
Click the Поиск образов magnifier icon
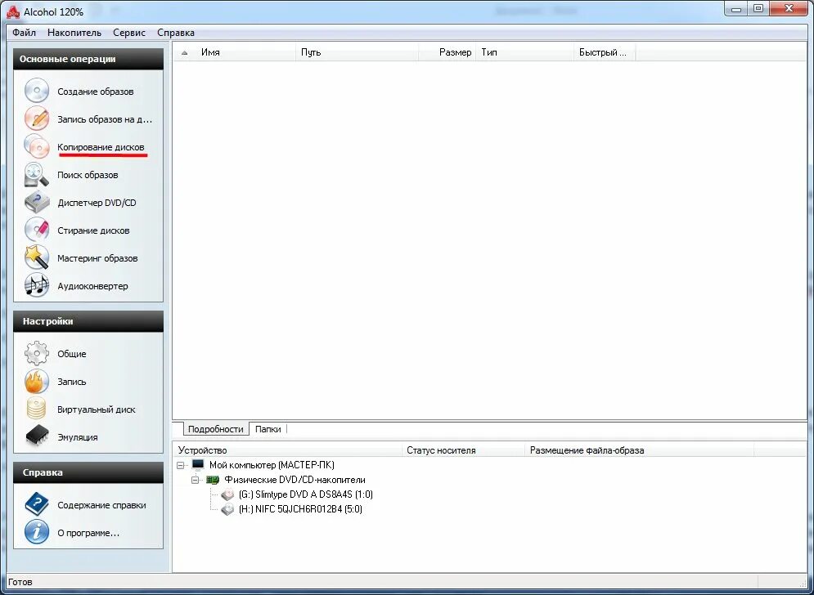tap(36, 174)
